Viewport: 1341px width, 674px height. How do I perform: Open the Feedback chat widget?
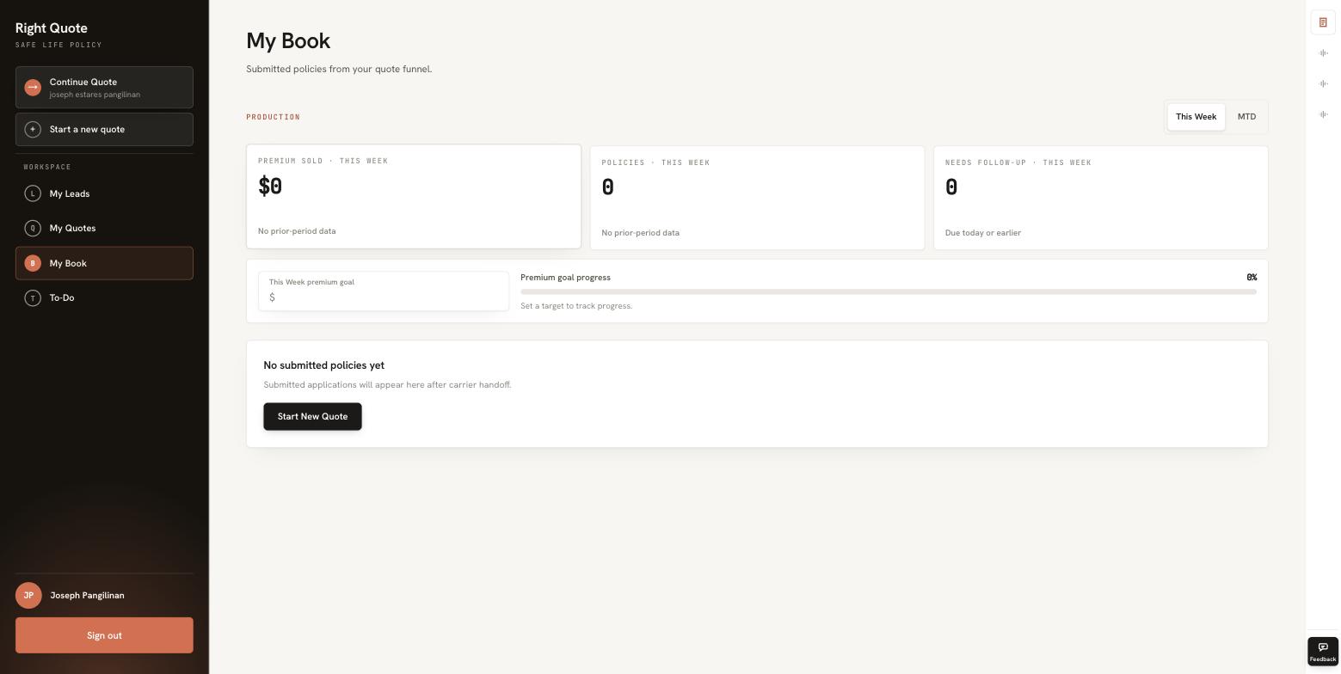click(1323, 652)
